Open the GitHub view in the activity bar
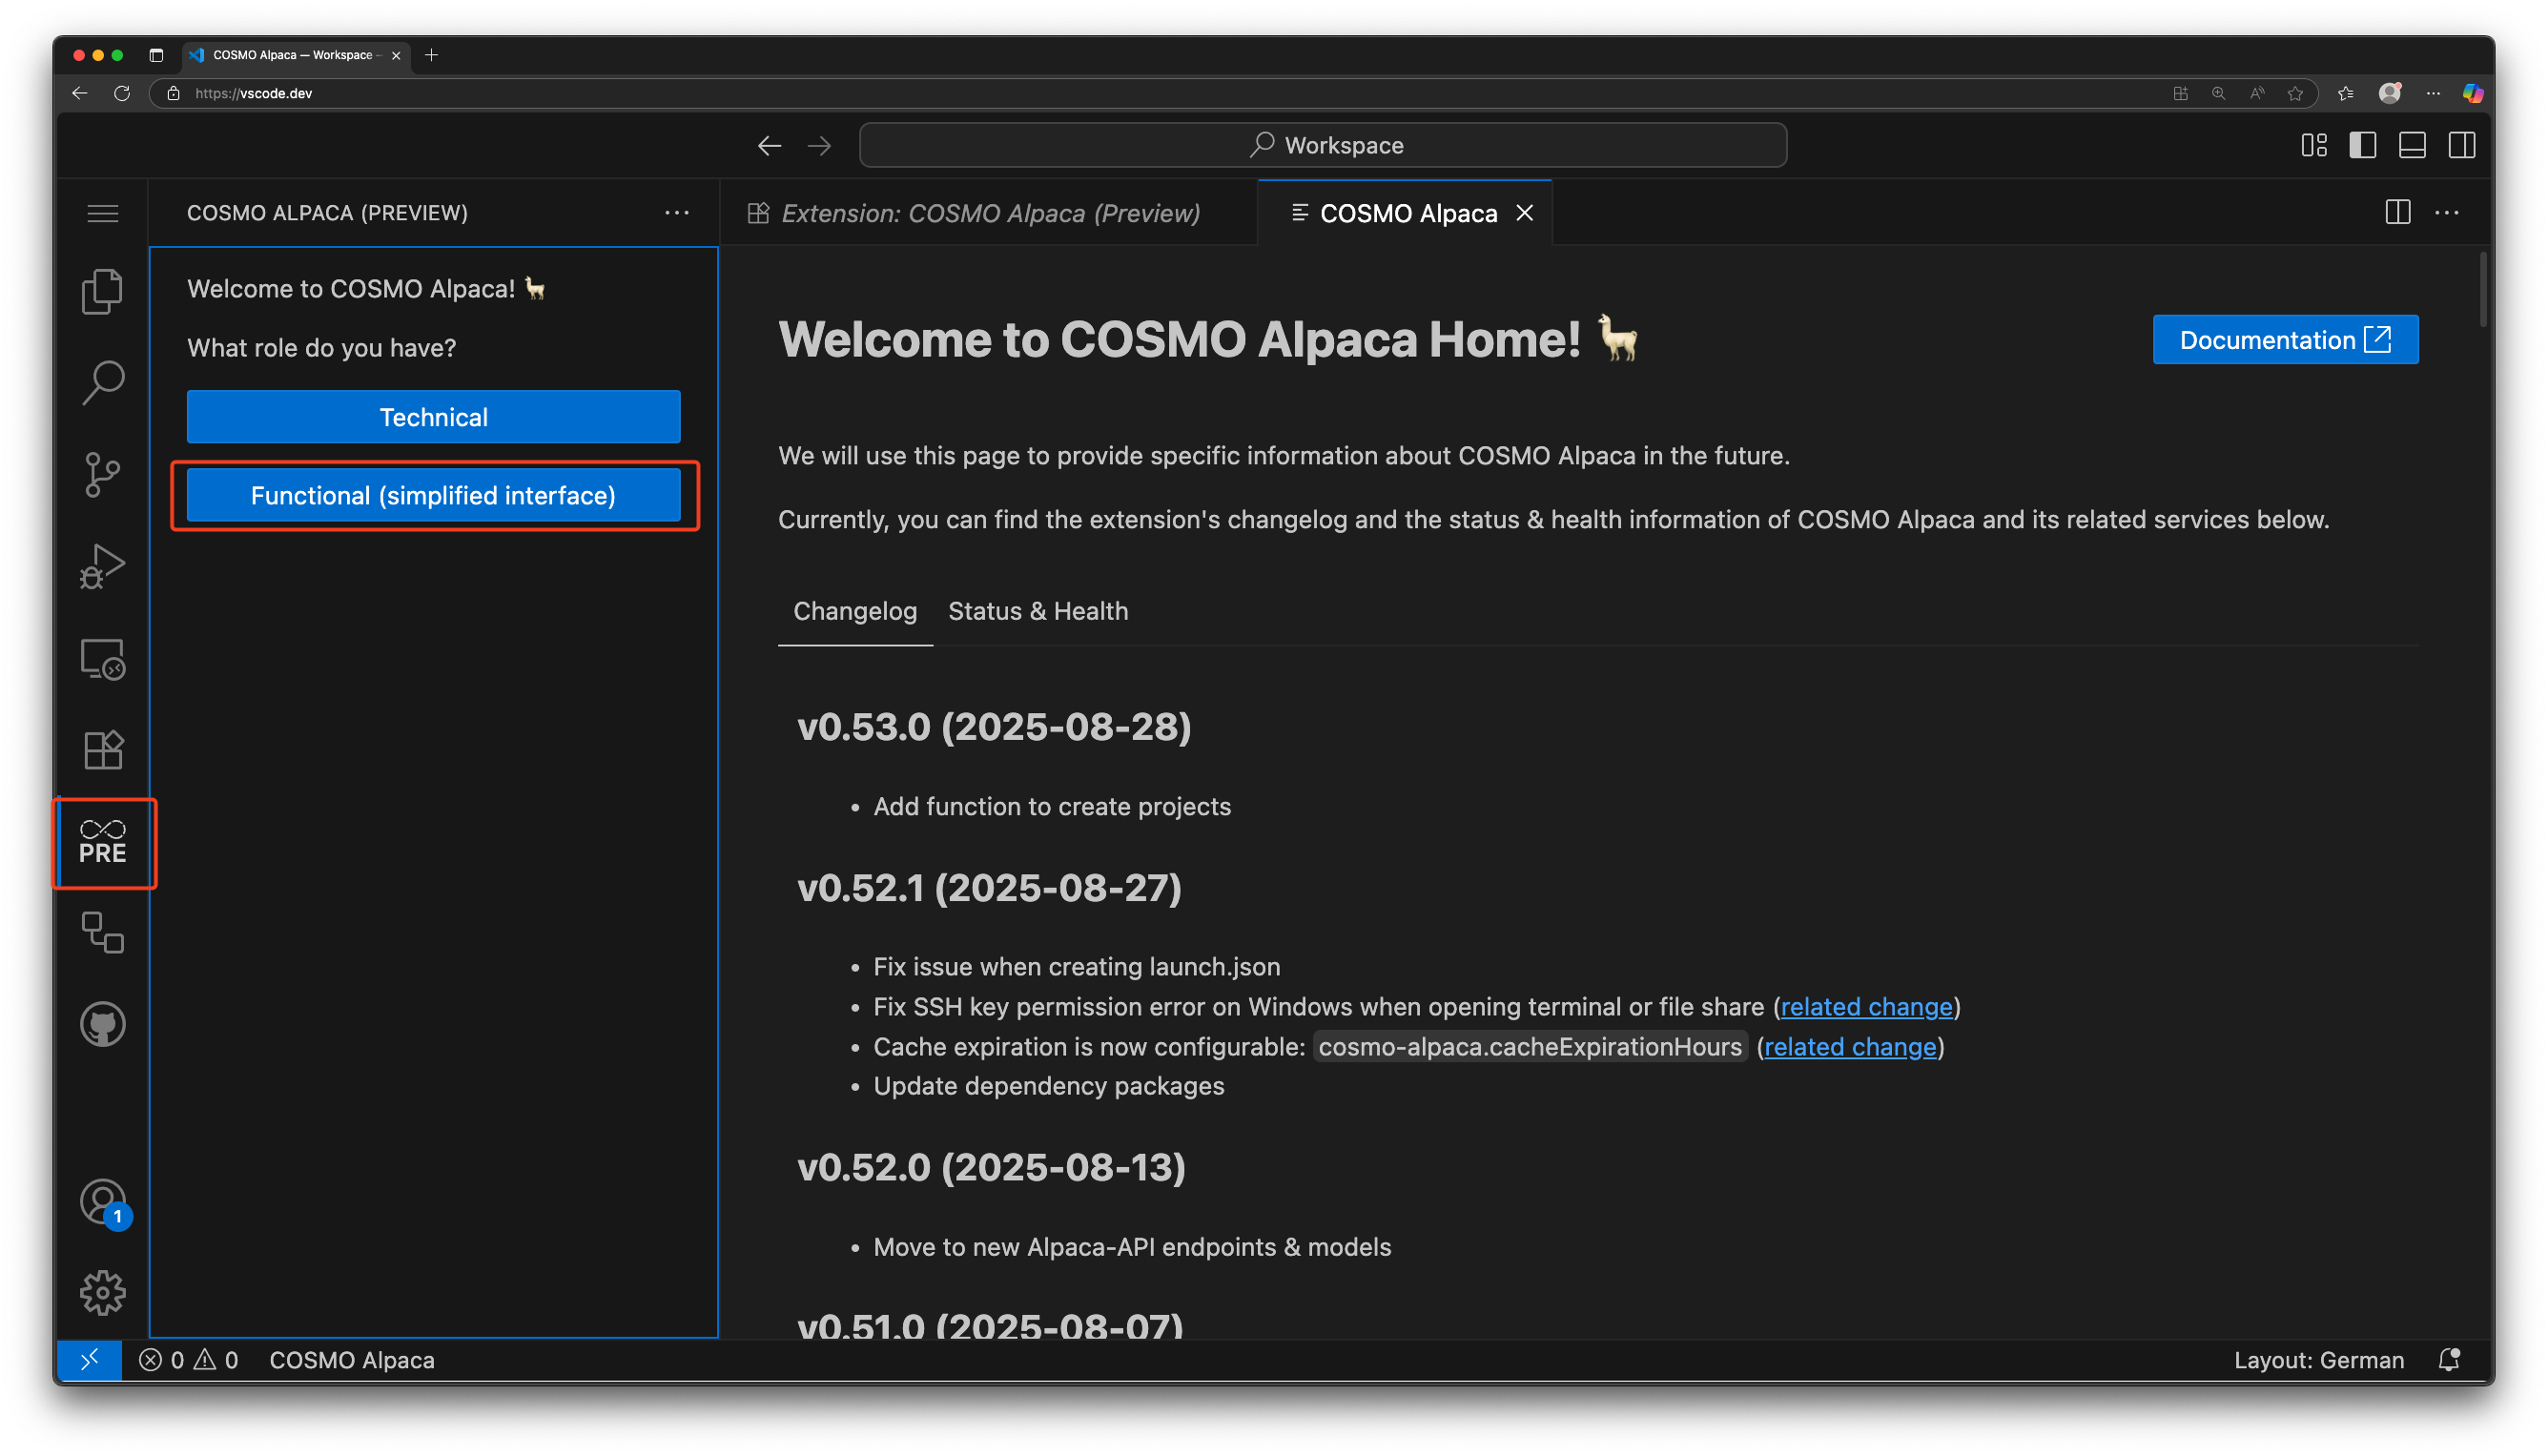2548x1456 pixels. (x=102, y=1023)
